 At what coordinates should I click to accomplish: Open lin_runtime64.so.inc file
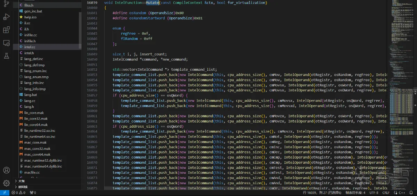click(x=47, y=136)
